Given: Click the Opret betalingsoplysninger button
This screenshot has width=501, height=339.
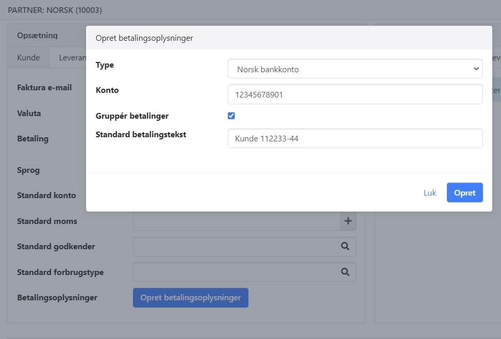Looking at the screenshot, I should 190,298.
